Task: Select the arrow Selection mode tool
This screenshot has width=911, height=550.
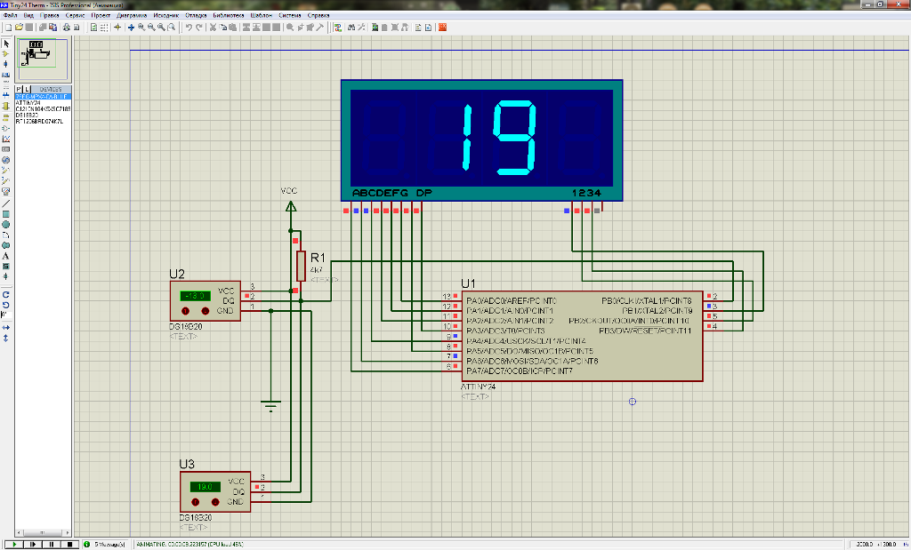Action: [6, 43]
